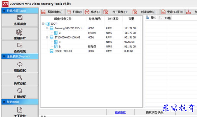
Task: Click the Refresh Disk (刷新磁盘) toolbar button
Action: click(53, 12)
